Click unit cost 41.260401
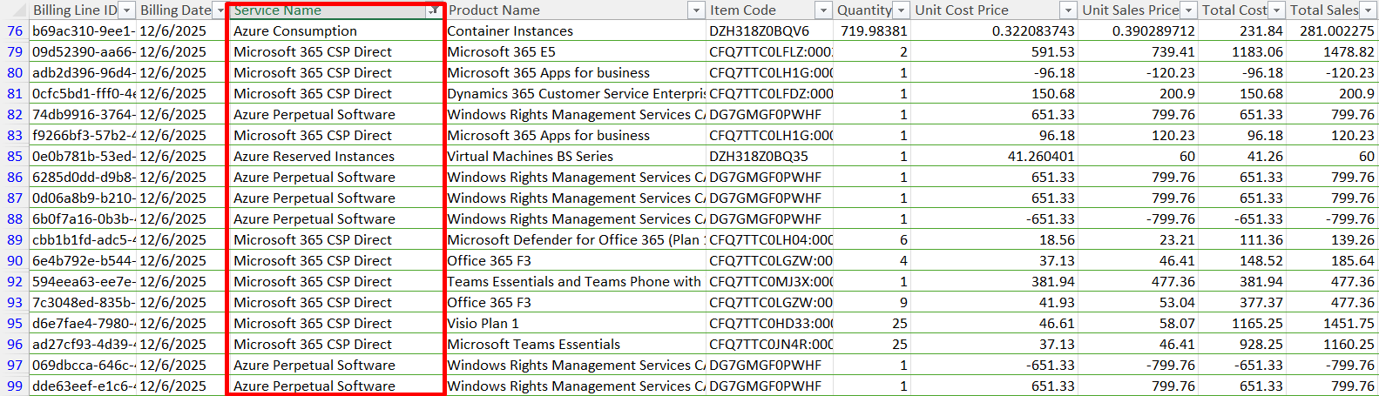1379x396 pixels. (x=994, y=157)
